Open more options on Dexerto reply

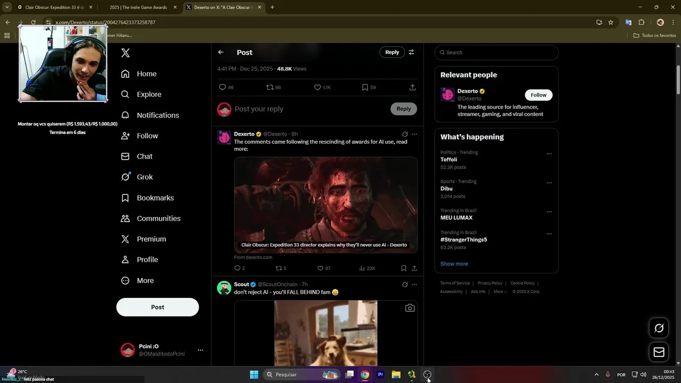(414, 134)
